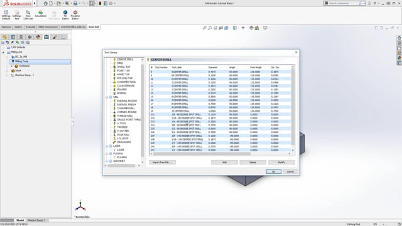Open SOLIDWORKS Resources home icon in task pane

pyautogui.click(x=399, y=38)
